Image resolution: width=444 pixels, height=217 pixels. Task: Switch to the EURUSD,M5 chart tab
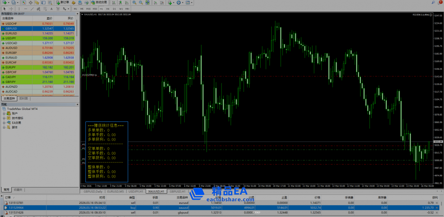[x=116, y=192]
